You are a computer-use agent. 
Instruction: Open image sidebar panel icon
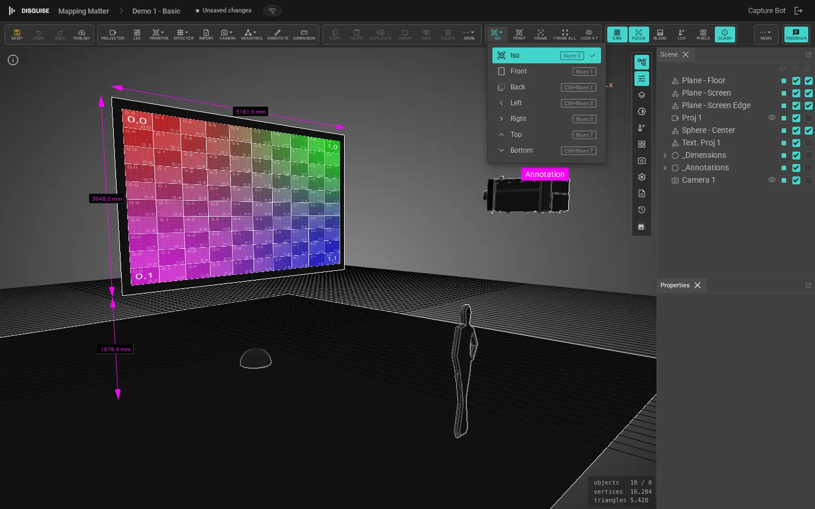pos(641,227)
